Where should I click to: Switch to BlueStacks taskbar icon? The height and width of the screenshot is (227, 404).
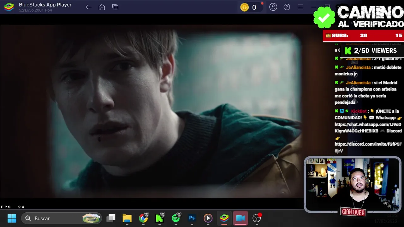tap(224, 218)
